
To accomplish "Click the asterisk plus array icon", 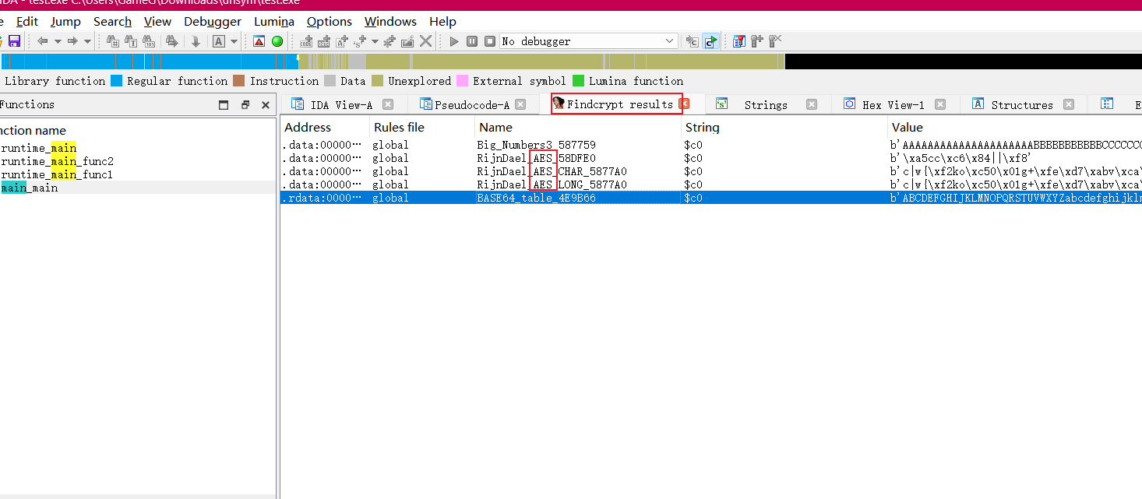I will [x=389, y=41].
